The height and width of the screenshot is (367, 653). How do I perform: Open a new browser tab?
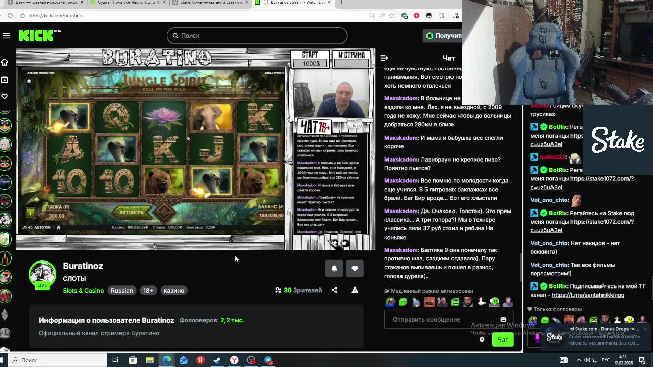(341, 3)
